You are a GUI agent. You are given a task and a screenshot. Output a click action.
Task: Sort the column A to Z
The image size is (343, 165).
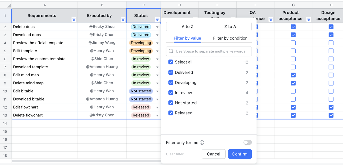coord(188,27)
